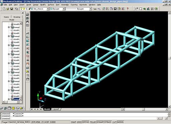Image resolution: width=171 pixels, height=124 pixels.
Task: Click the New file icon in toolbar
Action: click(4, 9)
